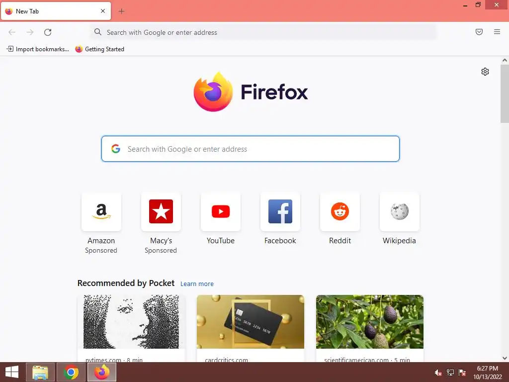Close the Firefox window

tap(497, 5)
